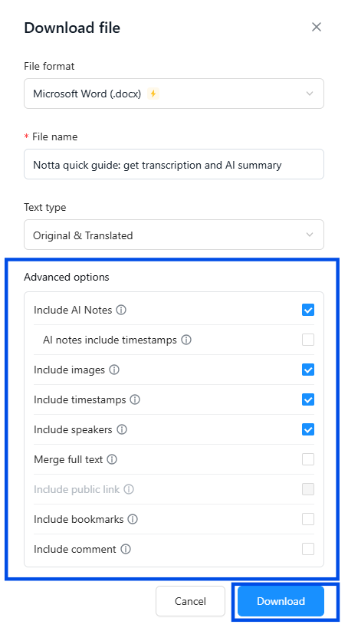Expand the Text type dropdown
This screenshot has width=348, height=631.
[x=174, y=235]
